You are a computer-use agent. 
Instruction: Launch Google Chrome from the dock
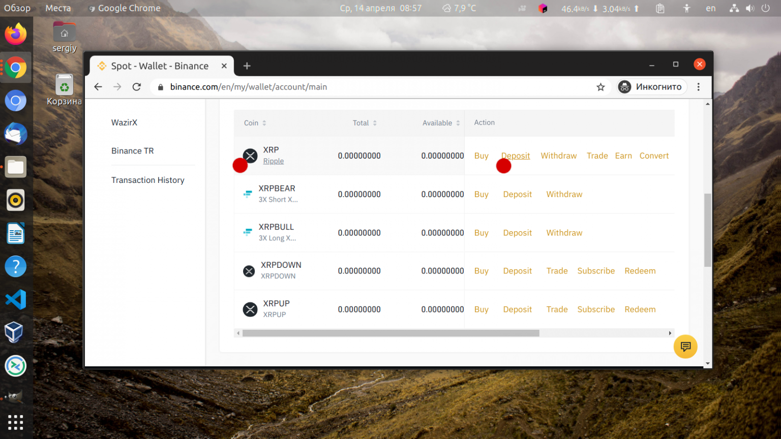[16, 68]
